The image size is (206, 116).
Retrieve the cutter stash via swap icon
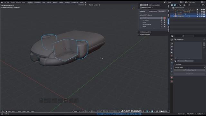click(x=161, y=22)
